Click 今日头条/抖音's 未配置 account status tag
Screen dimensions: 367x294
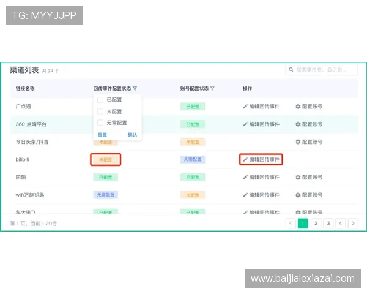click(193, 142)
